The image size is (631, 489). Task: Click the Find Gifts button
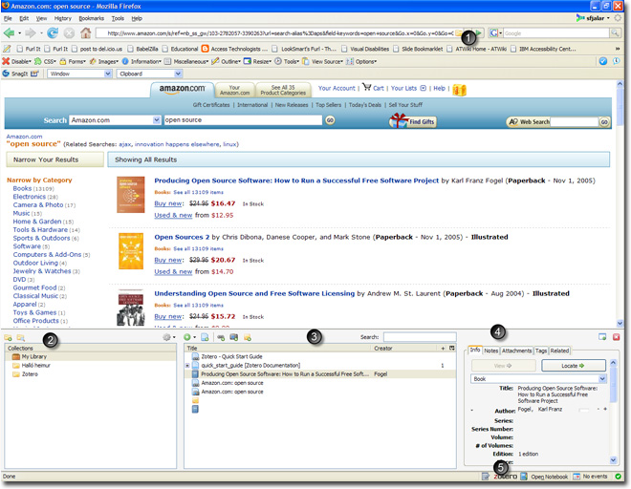[413, 121]
